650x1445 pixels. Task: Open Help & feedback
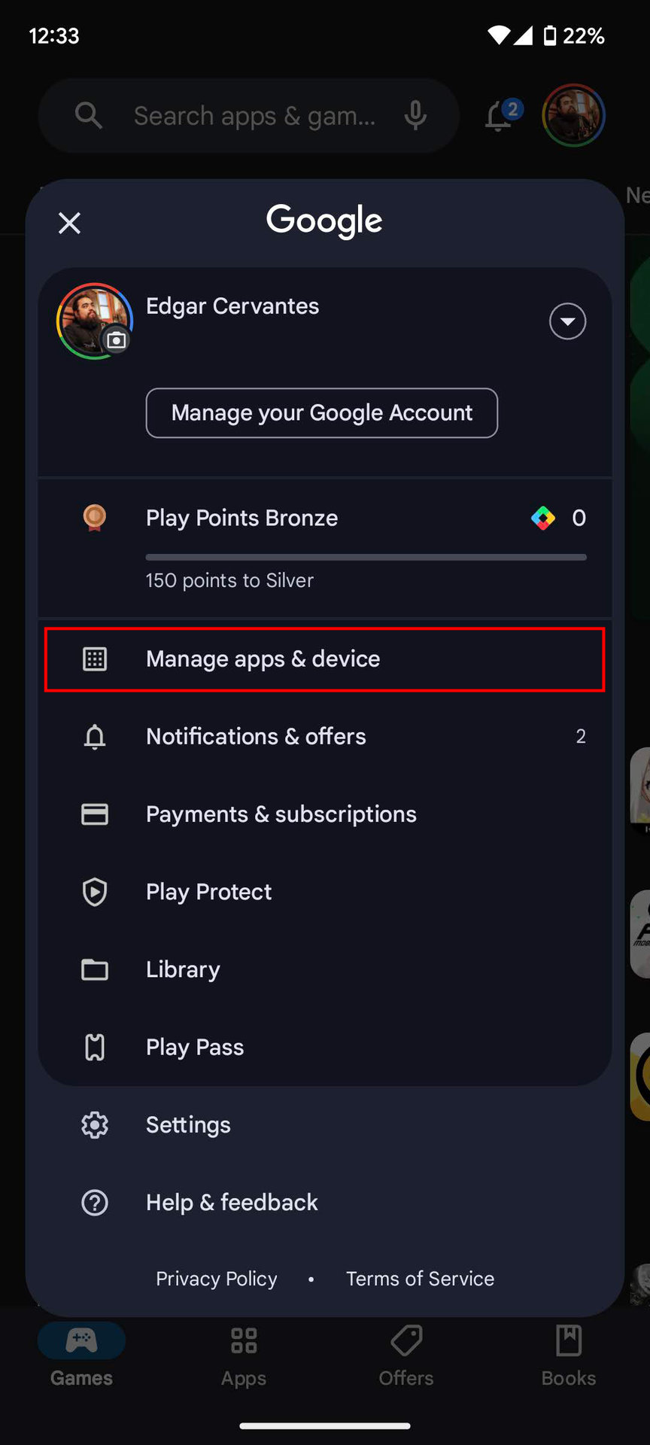(232, 1203)
